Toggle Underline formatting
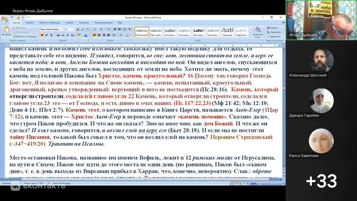Viewport: 357px width, 201px height. [51, 35]
